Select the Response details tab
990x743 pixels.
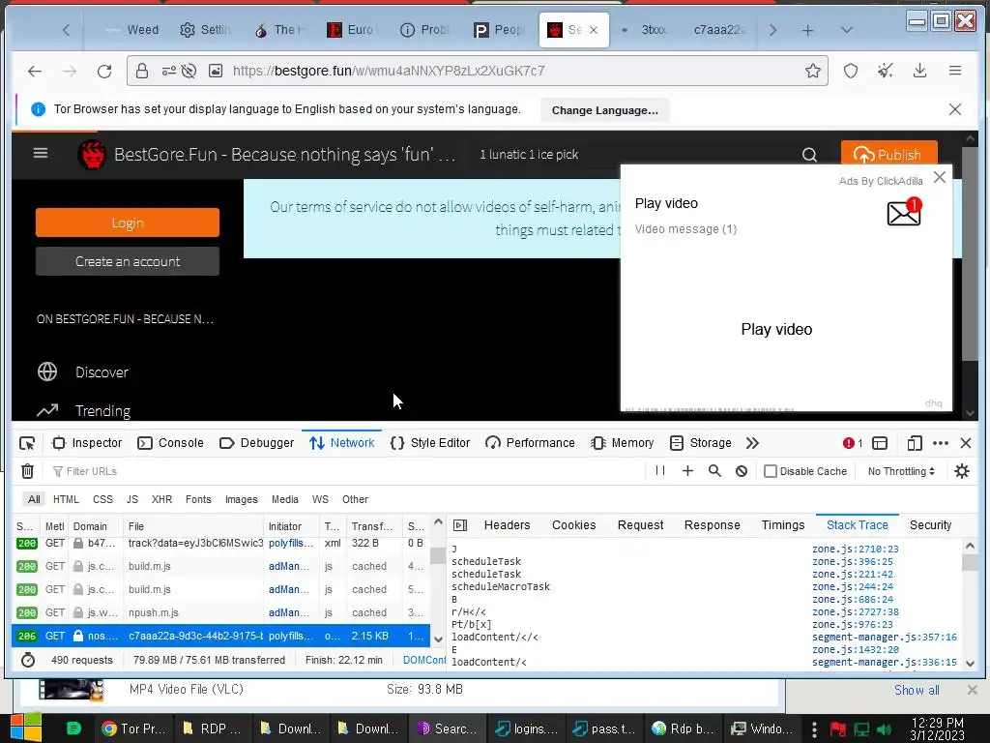click(x=713, y=525)
